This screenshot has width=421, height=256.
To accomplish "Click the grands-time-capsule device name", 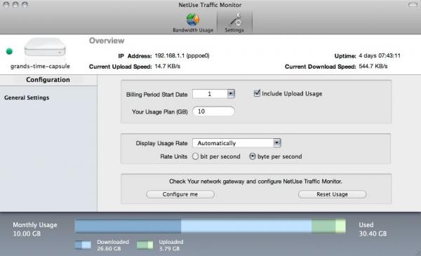I will (40, 66).
